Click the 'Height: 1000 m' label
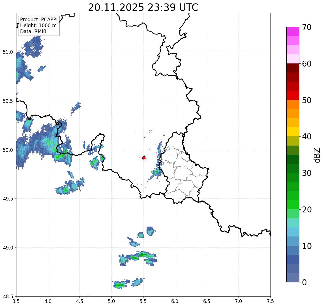 [x=38, y=25]
